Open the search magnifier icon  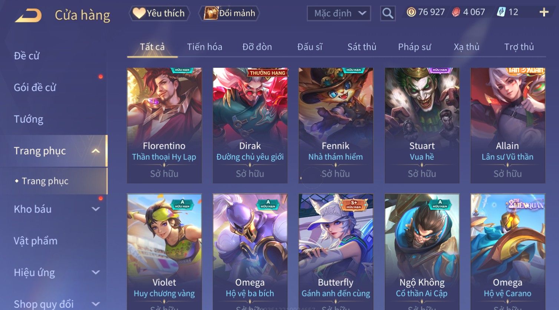388,13
